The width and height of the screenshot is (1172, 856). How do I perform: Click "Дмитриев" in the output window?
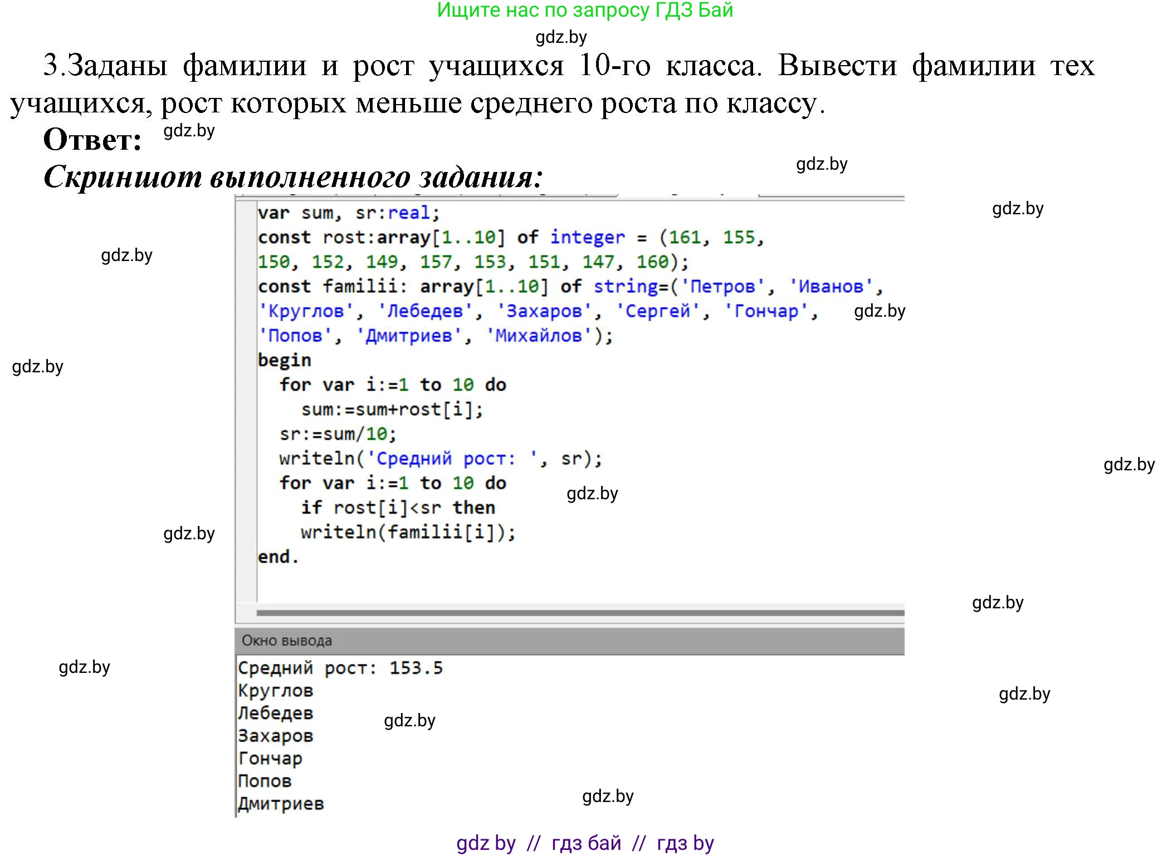click(281, 804)
